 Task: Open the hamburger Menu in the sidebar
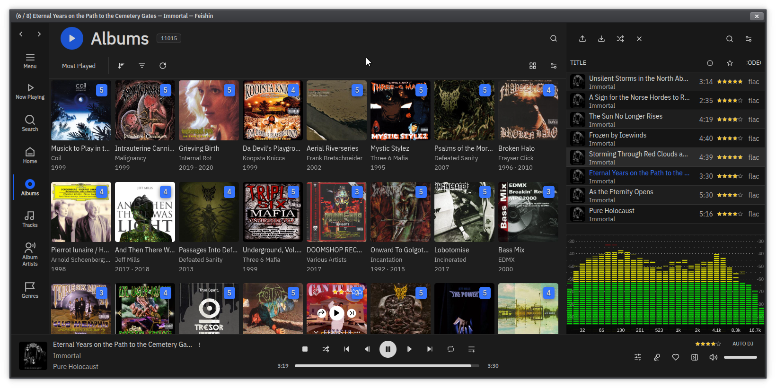coord(30,60)
